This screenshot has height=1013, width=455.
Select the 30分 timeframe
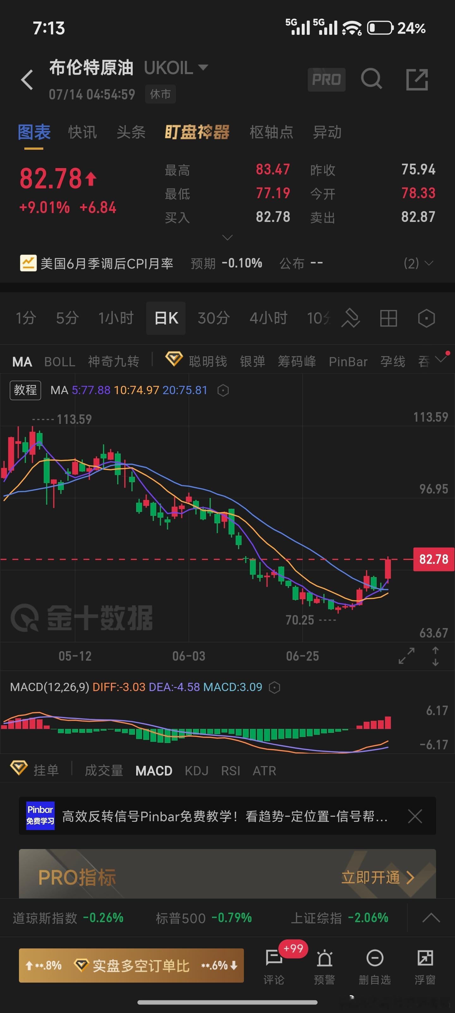[x=214, y=318]
